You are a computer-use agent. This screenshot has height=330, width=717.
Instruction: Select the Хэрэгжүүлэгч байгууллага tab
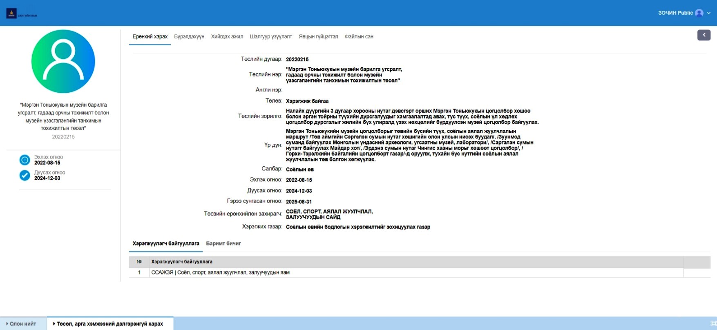coord(166,243)
